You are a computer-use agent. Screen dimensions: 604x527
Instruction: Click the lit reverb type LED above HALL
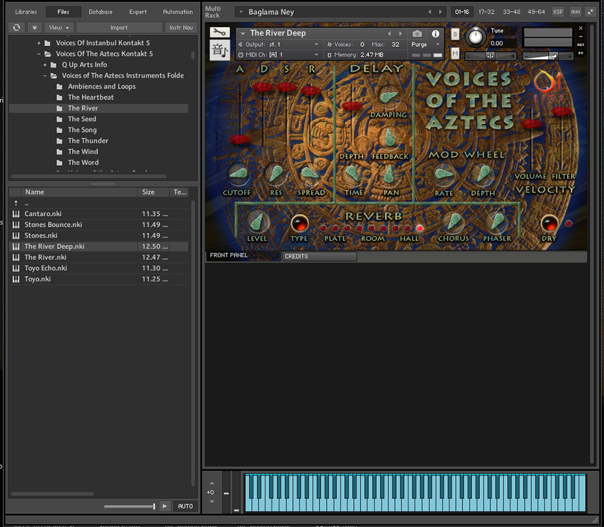coord(420,228)
